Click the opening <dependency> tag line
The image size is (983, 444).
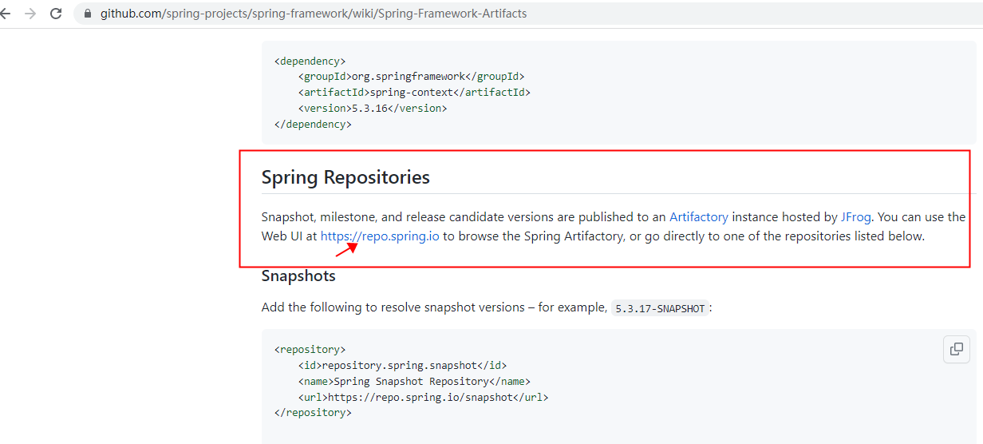click(310, 61)
